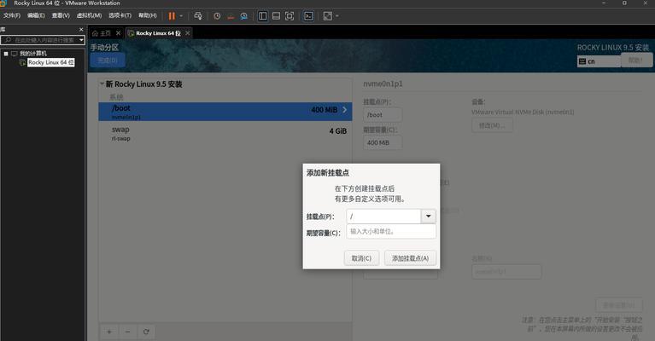Open the mount point dropdown arrow in dialog
655x341 pixels.
click(428, 217)
